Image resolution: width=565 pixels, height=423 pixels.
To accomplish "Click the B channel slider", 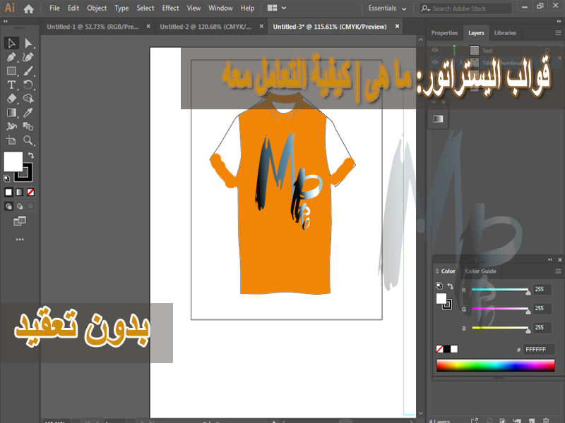I will pyautogui.click(x=500, y=328).
